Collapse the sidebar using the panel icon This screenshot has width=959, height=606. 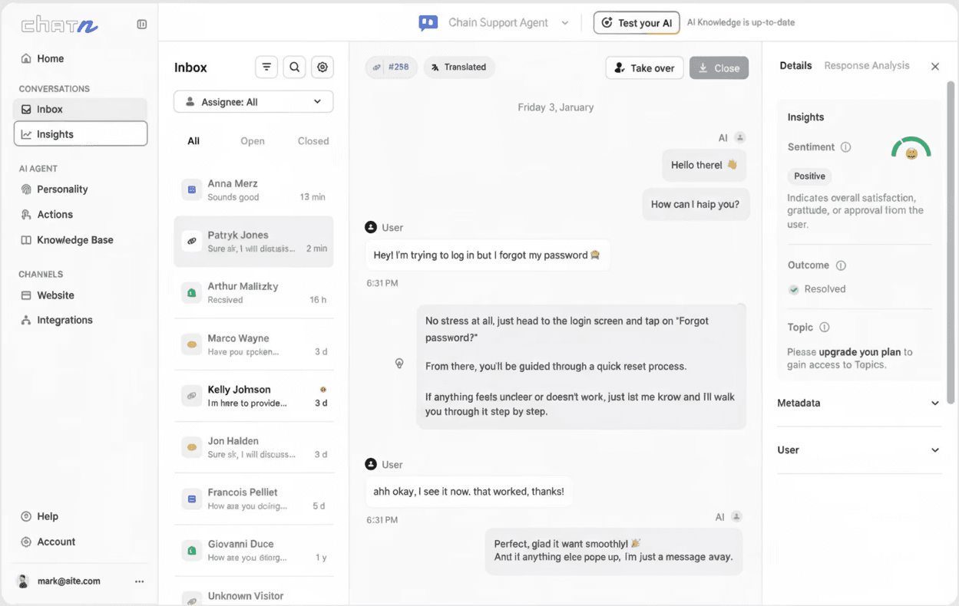pyautogui.click(x=142, y=25)
